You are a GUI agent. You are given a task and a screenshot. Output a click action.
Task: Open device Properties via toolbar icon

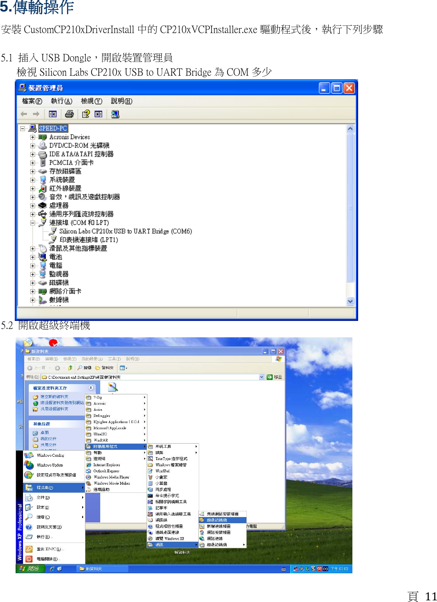[x=99, y=114]
